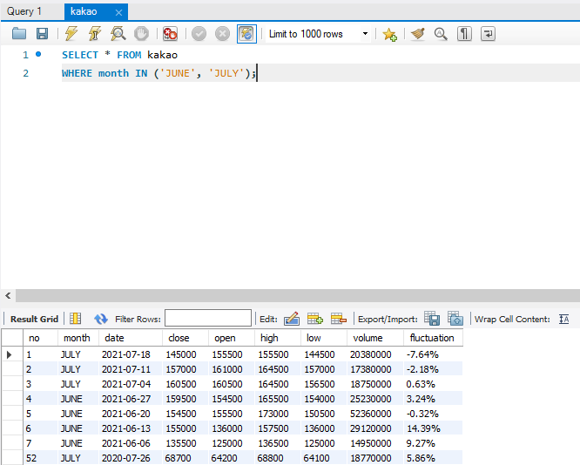Screen dimensions: 580x465
Task: Rollback the transaction X icon
Action: (222, 34)
